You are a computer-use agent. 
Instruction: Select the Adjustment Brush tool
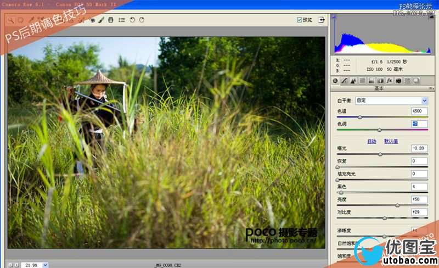pos(101,20)
